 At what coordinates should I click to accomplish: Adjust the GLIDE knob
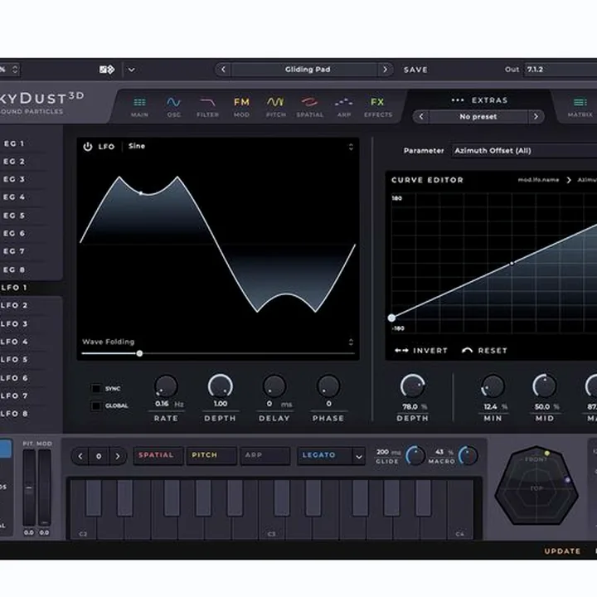click(415, 456)
